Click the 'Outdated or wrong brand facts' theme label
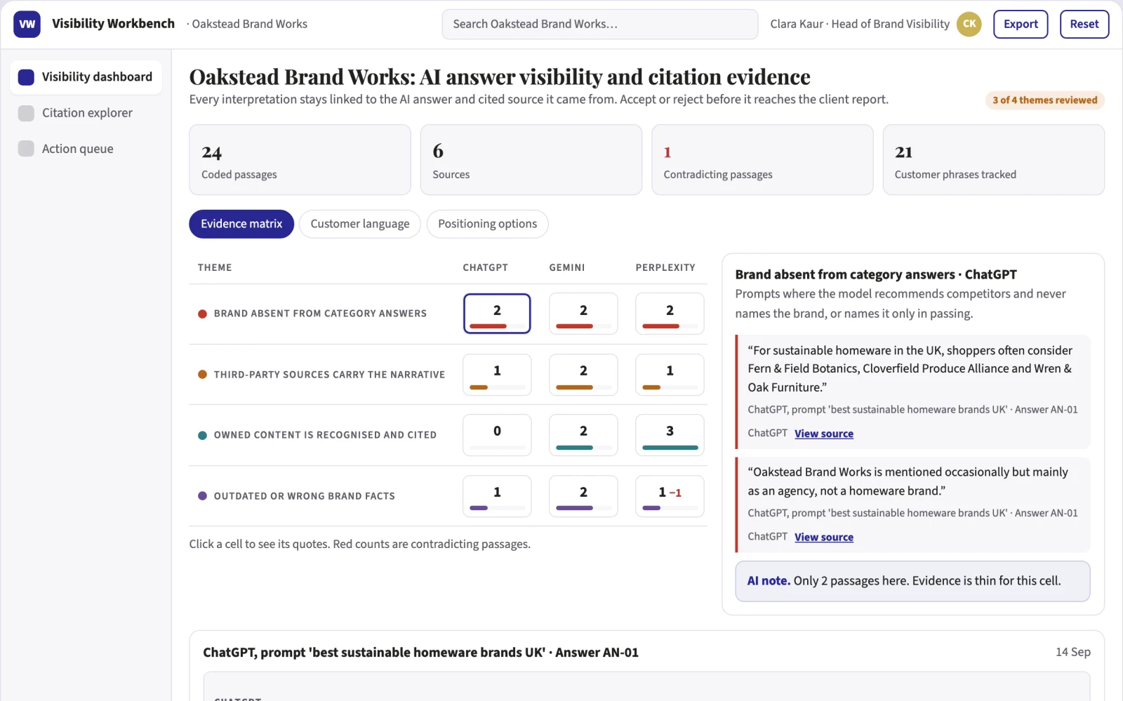The image size is (1123, 701). [305, 496]
